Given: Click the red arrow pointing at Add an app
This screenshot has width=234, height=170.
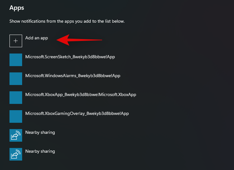Looking at the screenshot, I should [x=79, y=40].
